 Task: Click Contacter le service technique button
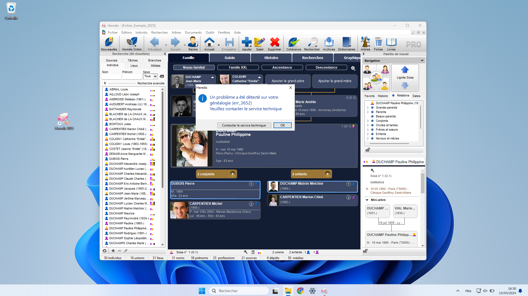(244, 125)
